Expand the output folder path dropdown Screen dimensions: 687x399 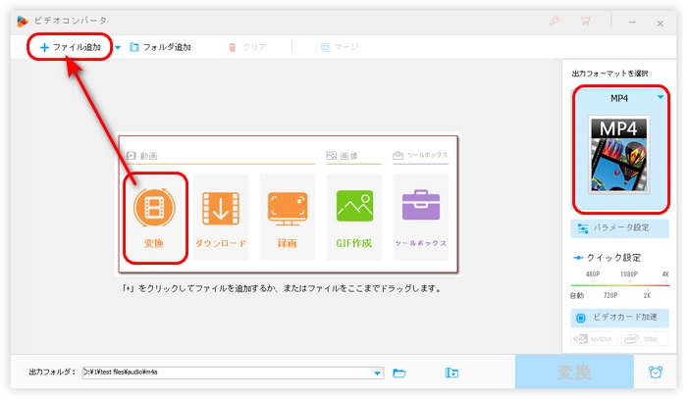pyautogui.click(x=378, y=373)
